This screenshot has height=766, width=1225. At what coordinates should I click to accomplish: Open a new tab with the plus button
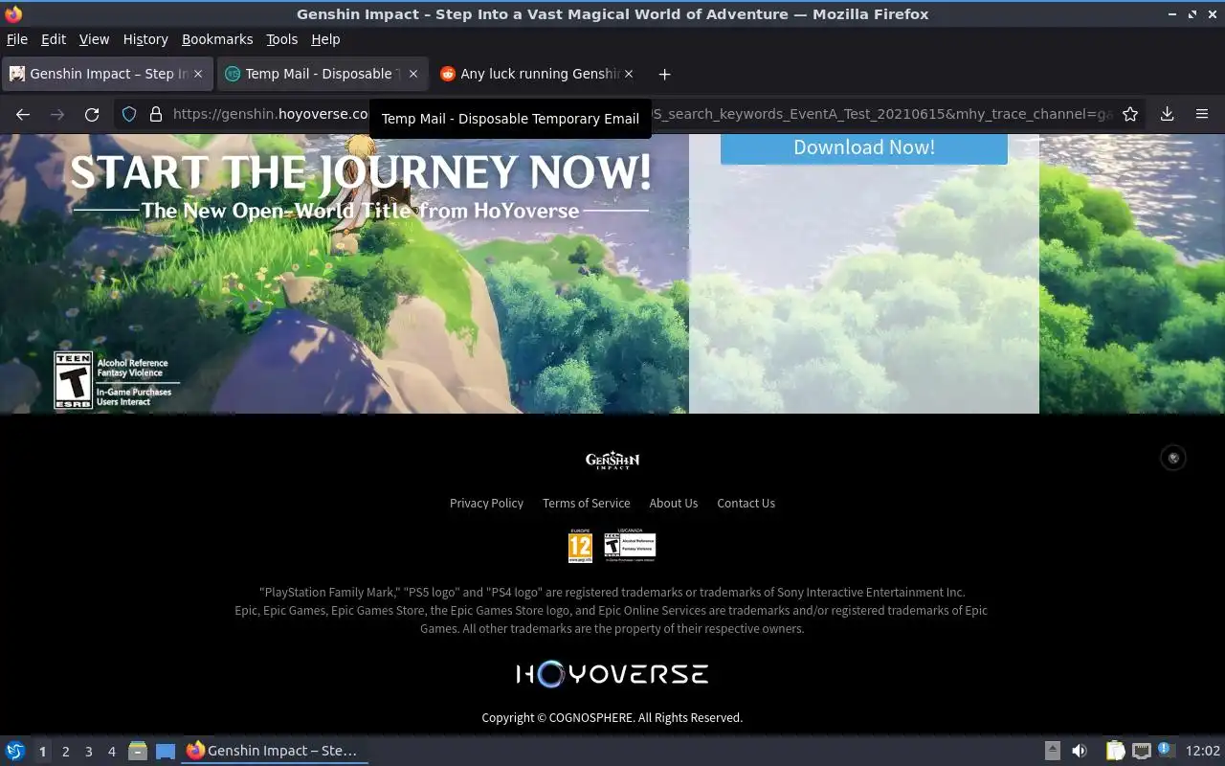[x=664, y=74]
